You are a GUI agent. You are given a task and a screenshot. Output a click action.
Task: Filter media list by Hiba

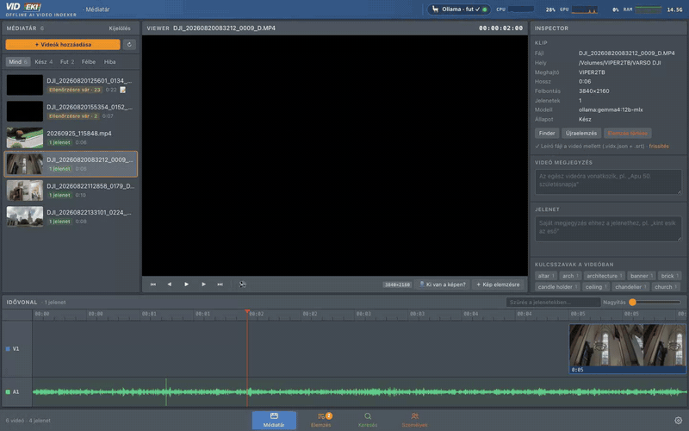(110, 62)
